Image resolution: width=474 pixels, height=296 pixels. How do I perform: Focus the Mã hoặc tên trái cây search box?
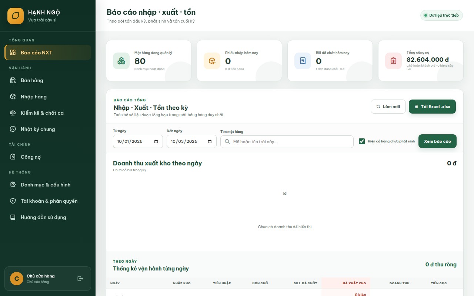pos(287,142)
